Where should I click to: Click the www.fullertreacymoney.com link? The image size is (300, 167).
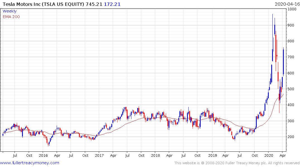tap(30, 163)
